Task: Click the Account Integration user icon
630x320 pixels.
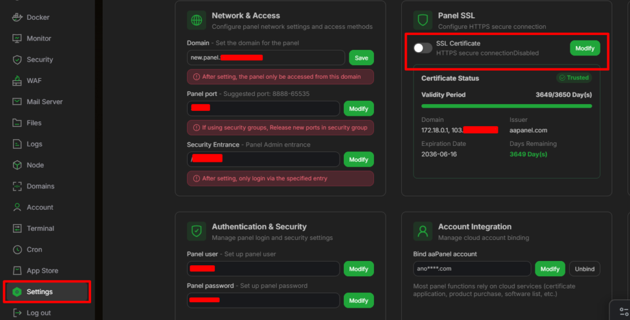Action: pyautogui.click(x=423, y=231)
